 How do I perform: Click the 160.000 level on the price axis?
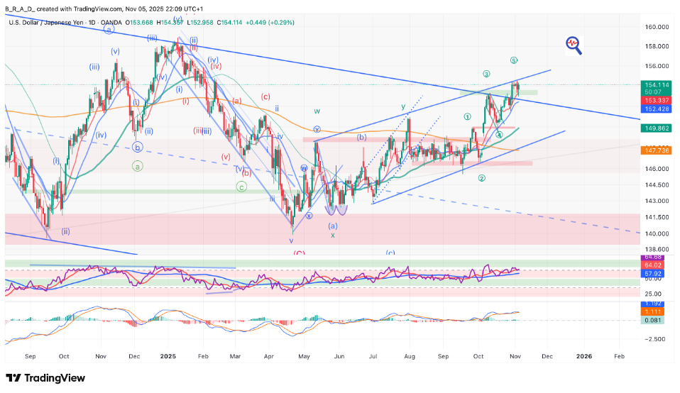(x=657, y=27)
